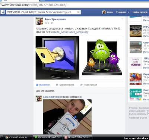Click the thumbs-up Нравится icon
Viewport: 149px width, 140px height.
tap(37, 85)
